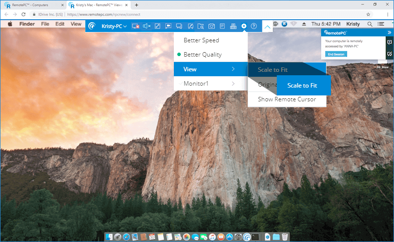The height and width of the screenshot is (242, 394).
Task: Click the End Session button
Action: point(336,54)
